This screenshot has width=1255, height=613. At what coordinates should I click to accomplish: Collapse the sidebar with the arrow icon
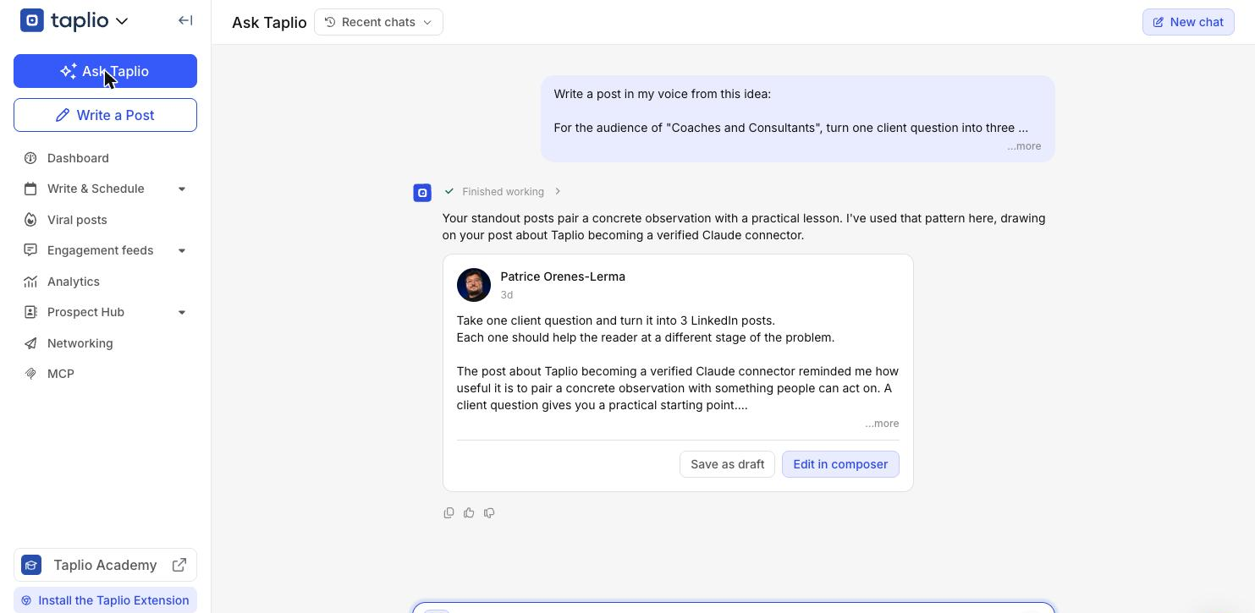point(185,20)
